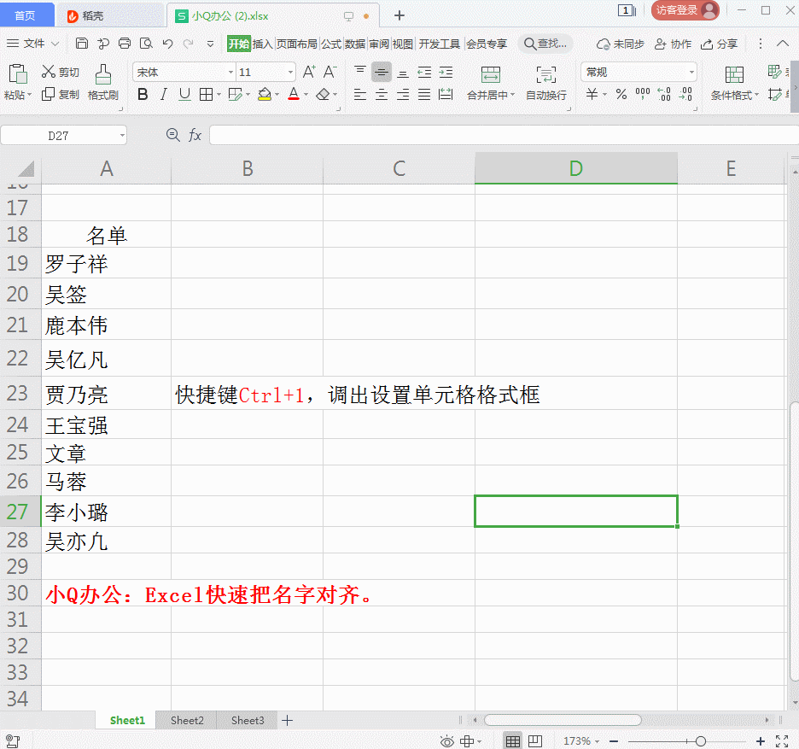Click the Print icon in quick toolbar
Screen dimensions: 799x749
(125, 44)
